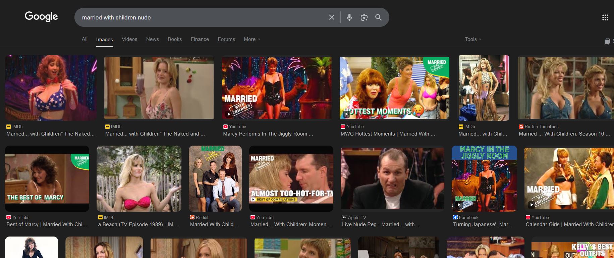
Task: Open 'Live Nude Peg' Apple TV link
Action: [381, 224]
